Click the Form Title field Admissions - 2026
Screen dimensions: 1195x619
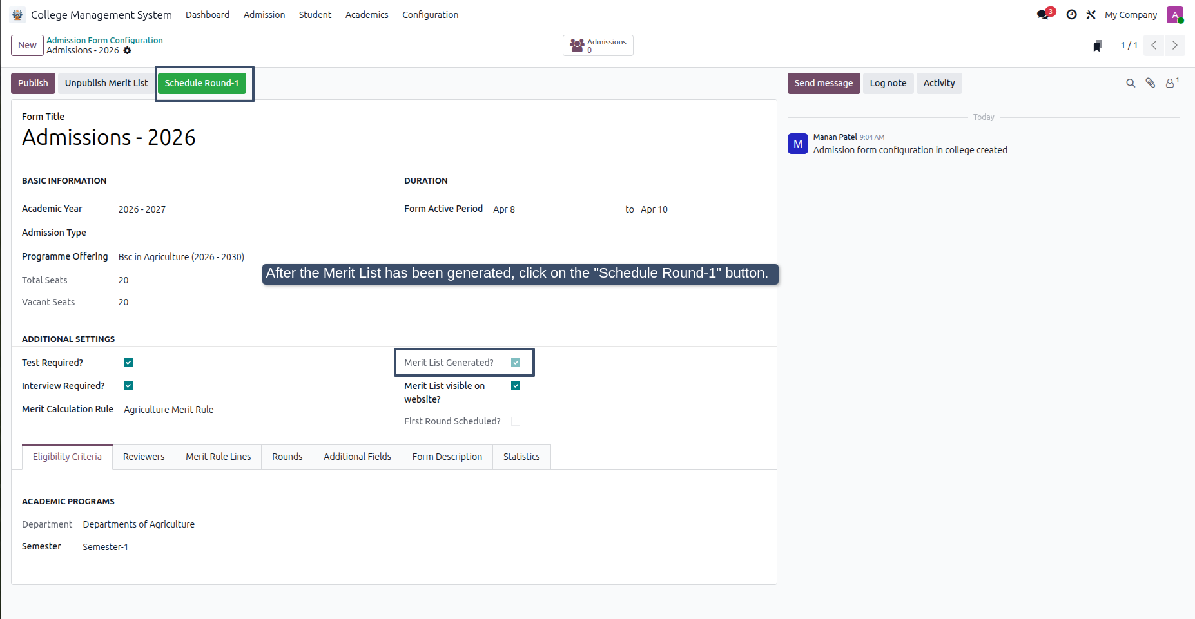(x=109, y=138)
